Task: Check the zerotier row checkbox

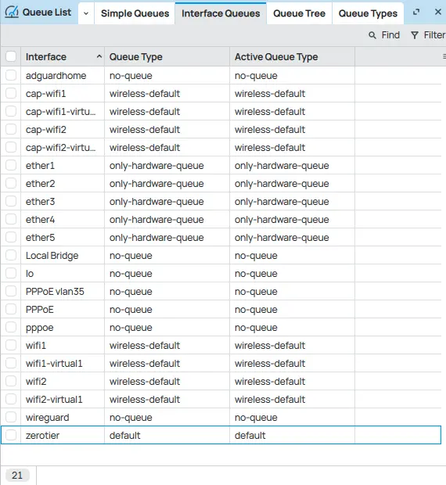Action: click(x=11, y=435)
